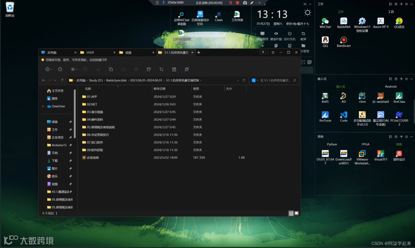Select Study (D:) in the breadcrumb path

point(96,80)
